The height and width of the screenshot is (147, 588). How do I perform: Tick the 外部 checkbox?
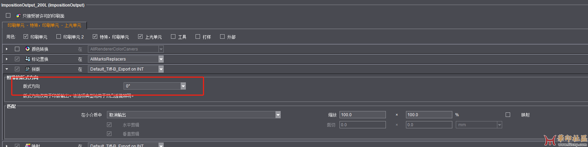point(223,37)
